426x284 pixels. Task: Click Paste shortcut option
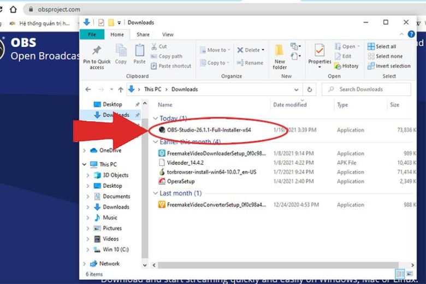click(171, 66)
